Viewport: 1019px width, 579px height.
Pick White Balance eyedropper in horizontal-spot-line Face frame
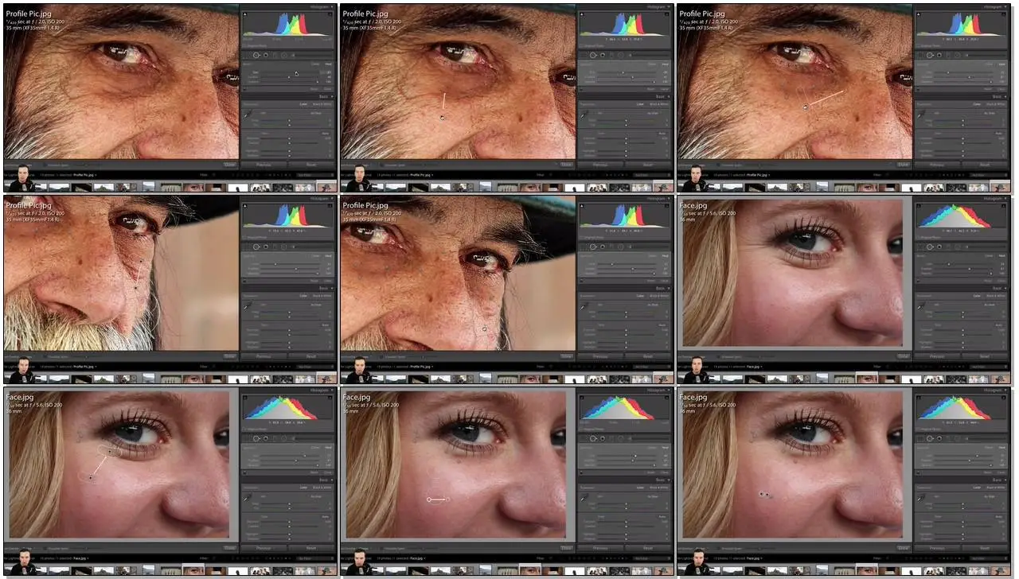click(x=585, y=498)
